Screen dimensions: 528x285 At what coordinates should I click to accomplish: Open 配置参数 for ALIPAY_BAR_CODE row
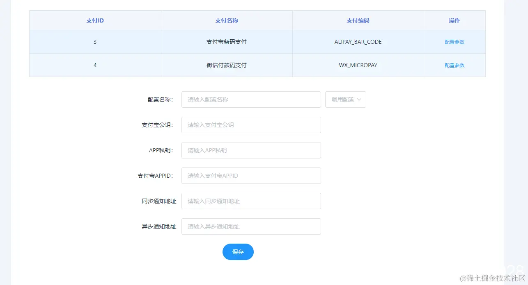(x=455, y=42)
